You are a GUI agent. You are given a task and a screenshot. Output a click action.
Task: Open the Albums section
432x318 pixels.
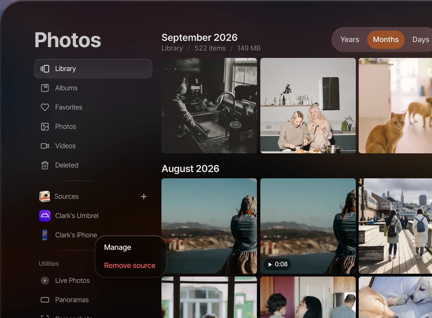click(x=93, y=88)
